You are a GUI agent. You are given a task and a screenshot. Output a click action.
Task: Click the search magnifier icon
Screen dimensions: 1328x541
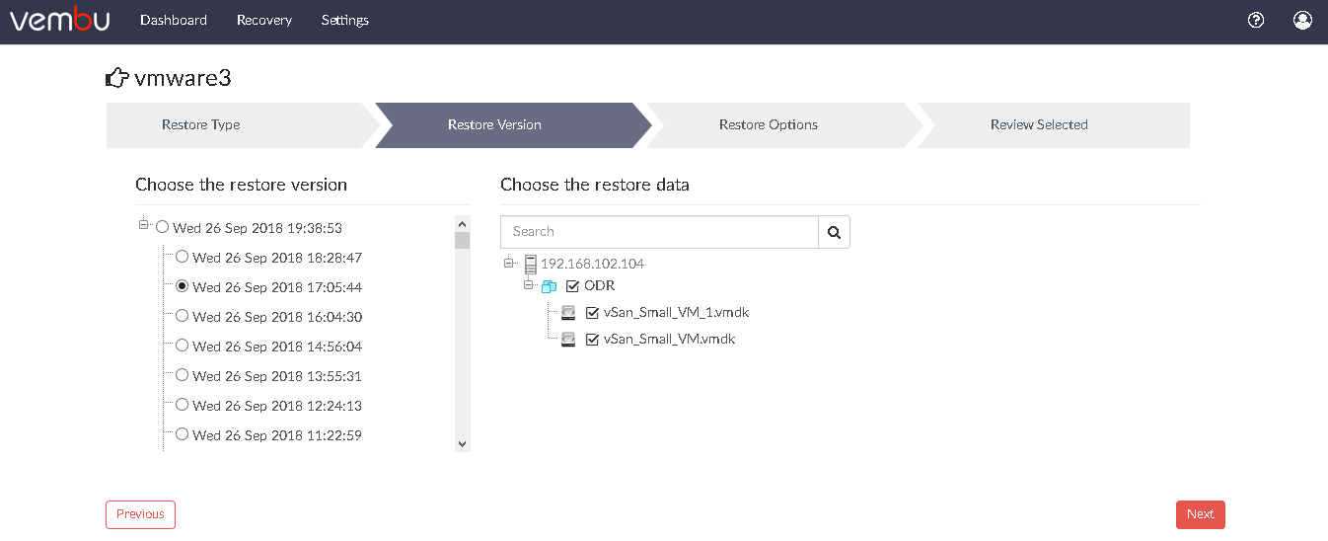[834, 232]
